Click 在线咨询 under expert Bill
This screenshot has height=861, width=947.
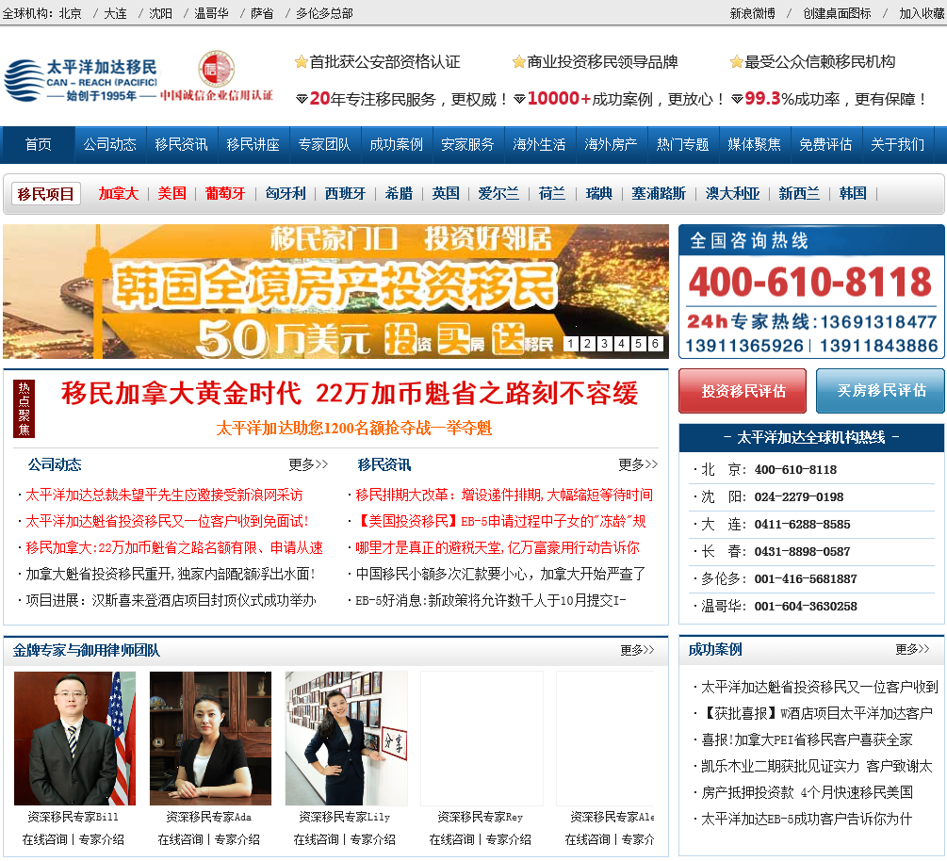click(x=44, y=839)
